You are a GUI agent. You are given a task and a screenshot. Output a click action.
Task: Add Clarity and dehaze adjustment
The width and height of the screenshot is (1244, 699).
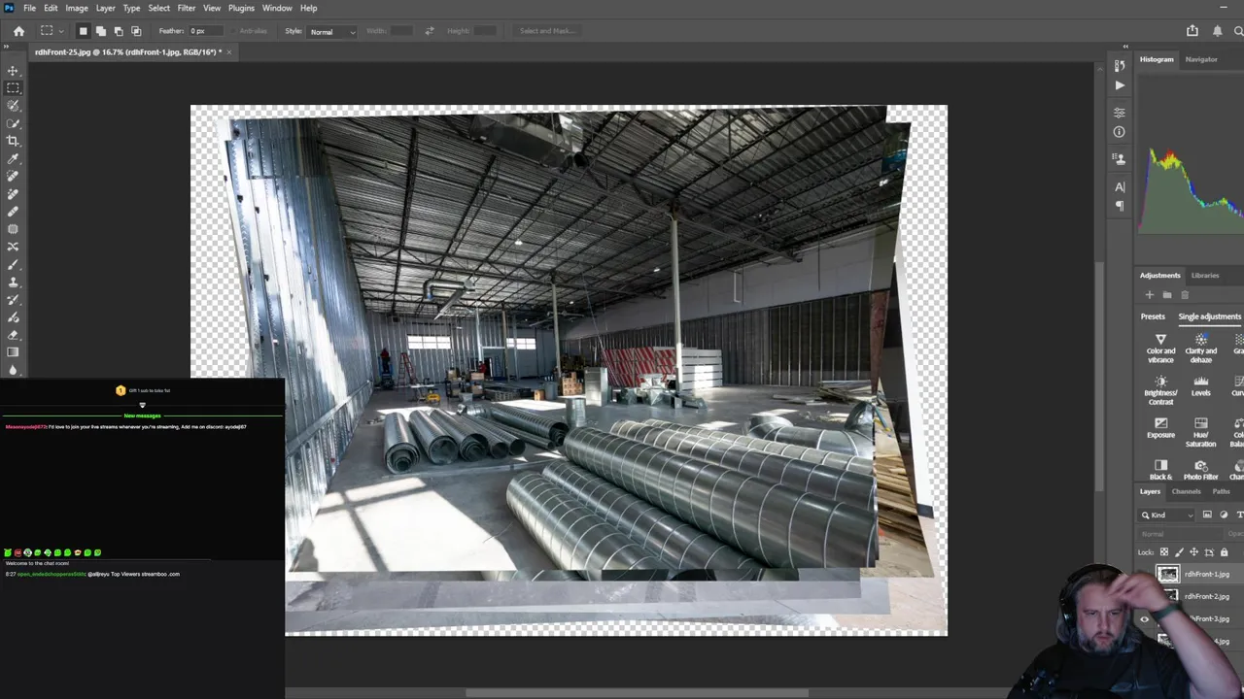(x=1200, y=349)
